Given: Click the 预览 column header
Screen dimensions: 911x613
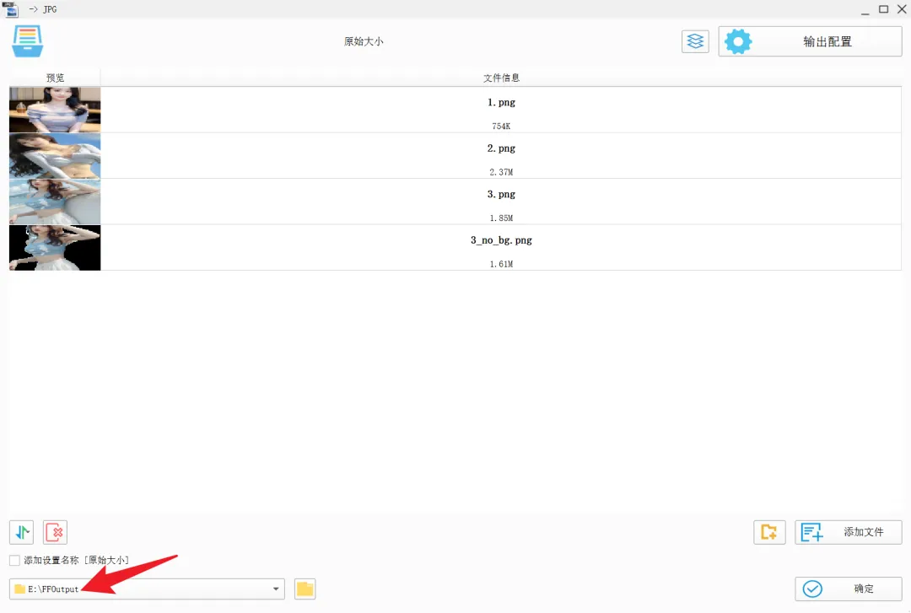Looking at the screenshot, I should (x=55, y=78).
